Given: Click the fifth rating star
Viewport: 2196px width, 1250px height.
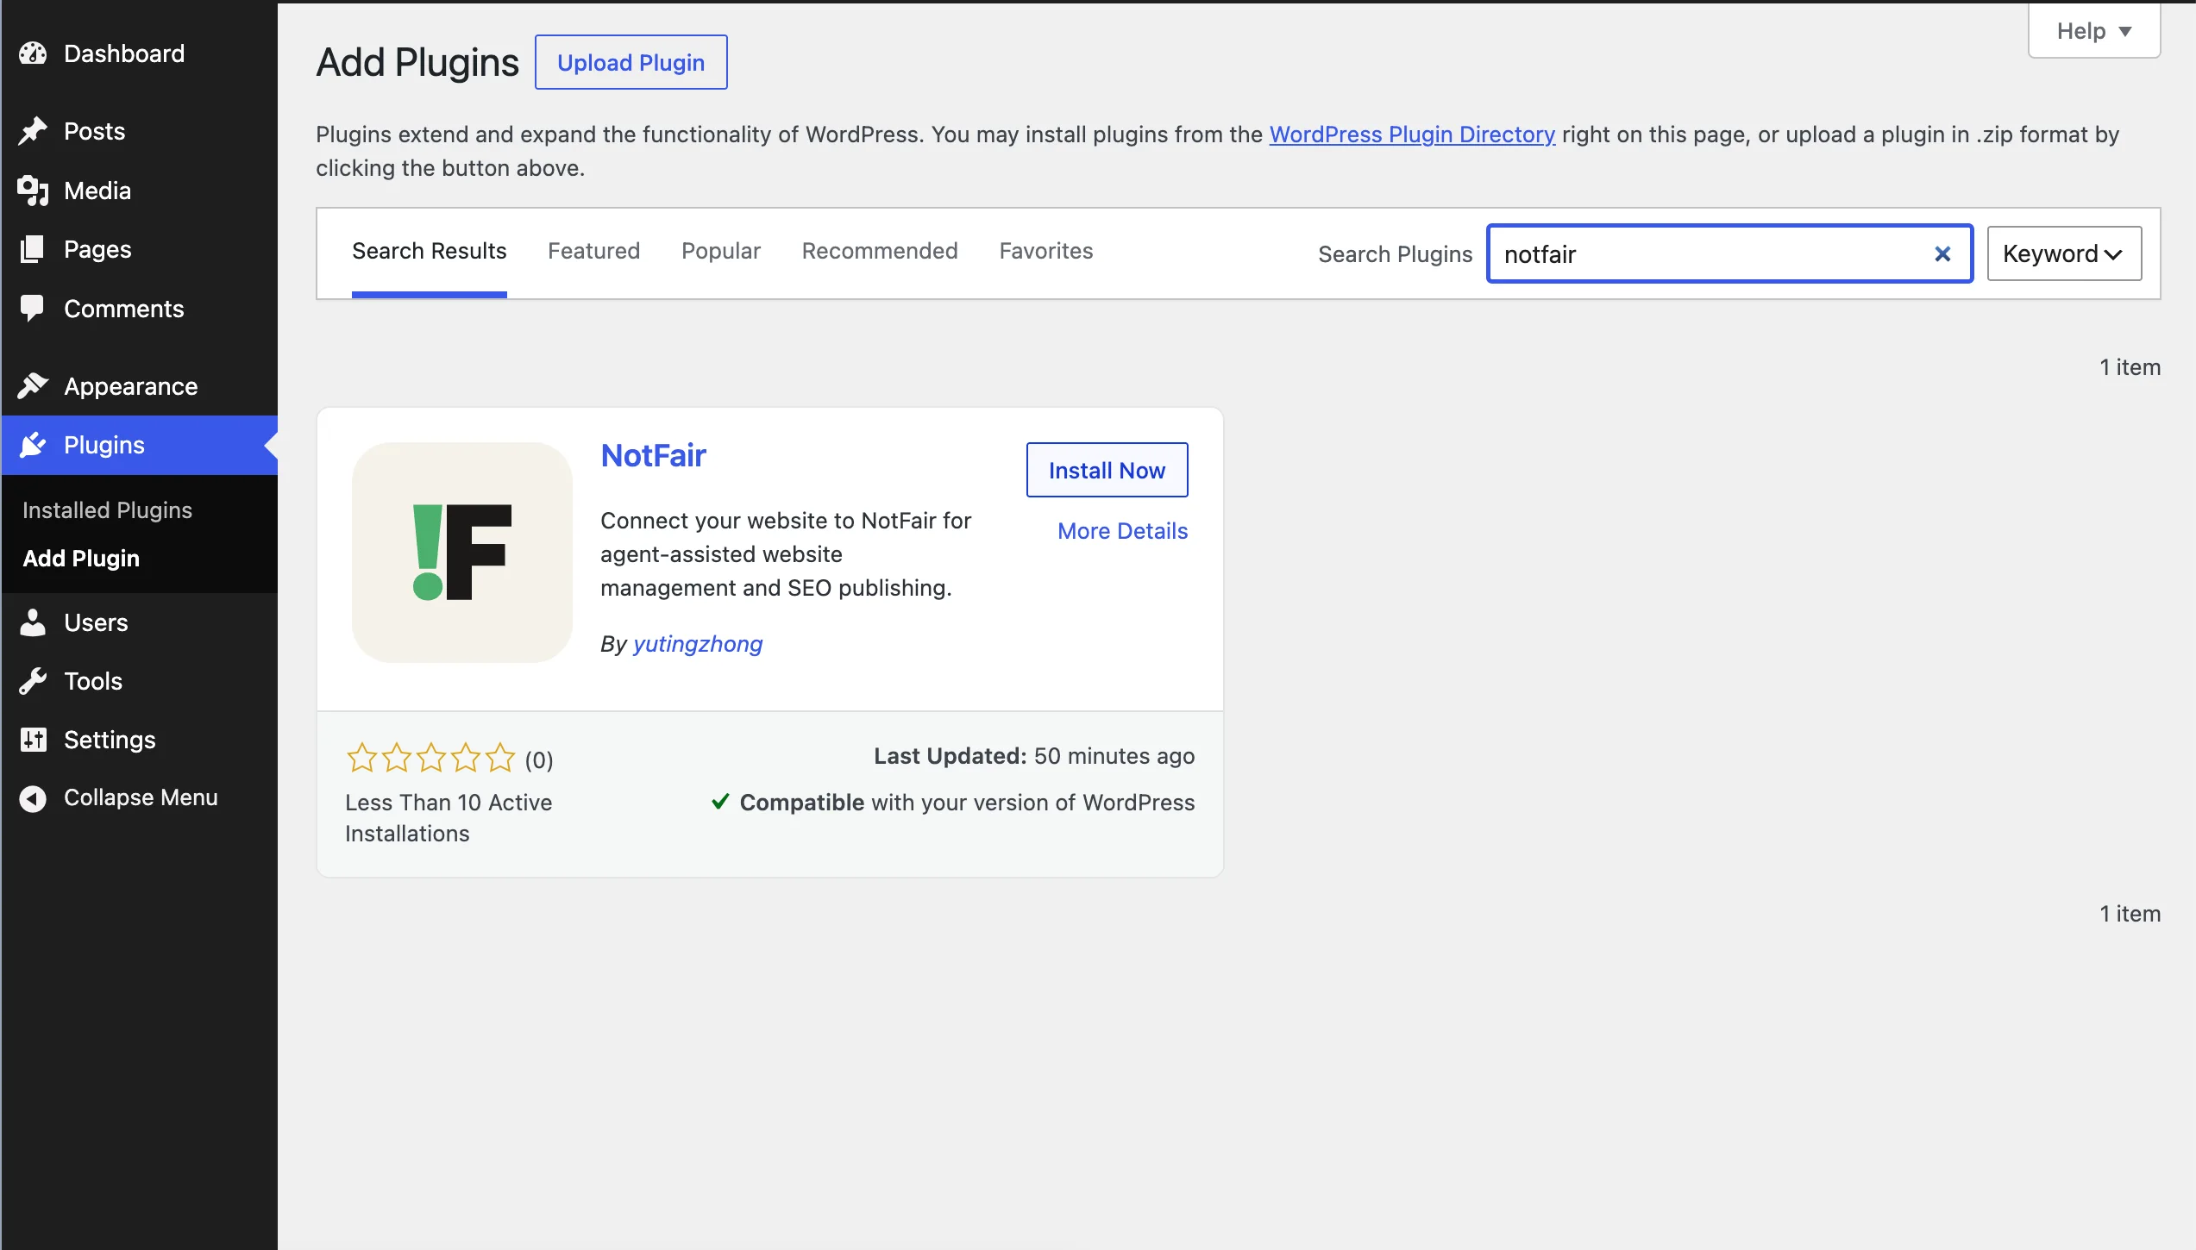Looking at the screenshot, I should click(x=500, y=758).
